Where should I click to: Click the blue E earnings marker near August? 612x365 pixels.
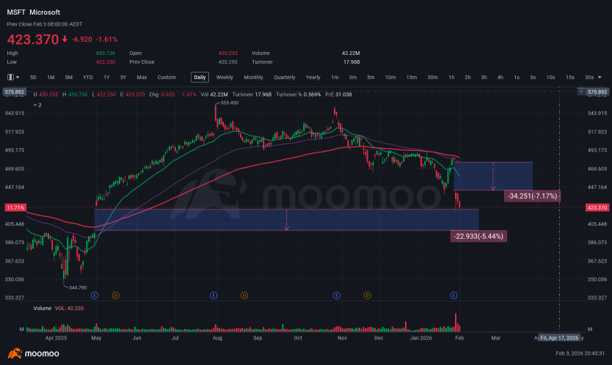[x=214, y=295]
